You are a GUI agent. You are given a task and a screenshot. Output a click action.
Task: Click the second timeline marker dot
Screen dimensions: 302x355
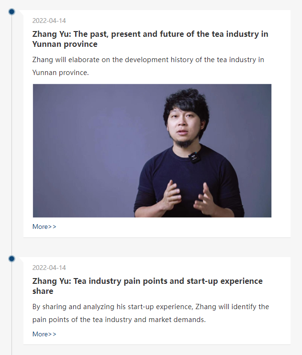tap(12, 258)
